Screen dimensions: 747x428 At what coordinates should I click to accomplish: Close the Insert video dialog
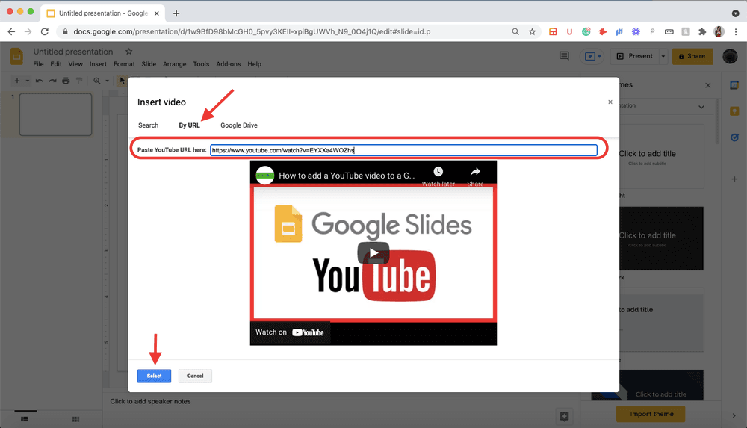pos(610,102)
